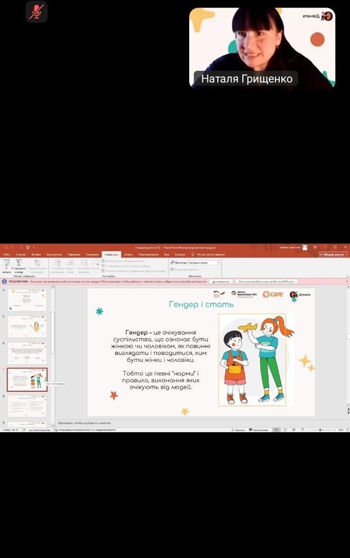Image resolution: width=350 pixels, height=558 pixels.
Task: Toggle the play narrations checkbox
Action: (103, 261)
